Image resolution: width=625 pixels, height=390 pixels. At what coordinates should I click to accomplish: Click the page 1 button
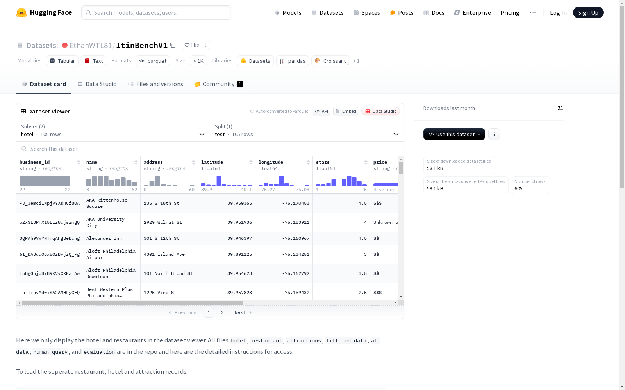(x=209, y=312)
